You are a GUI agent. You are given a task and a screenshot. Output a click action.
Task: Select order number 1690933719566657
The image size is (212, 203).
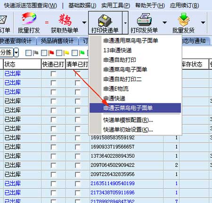point(113,147)
